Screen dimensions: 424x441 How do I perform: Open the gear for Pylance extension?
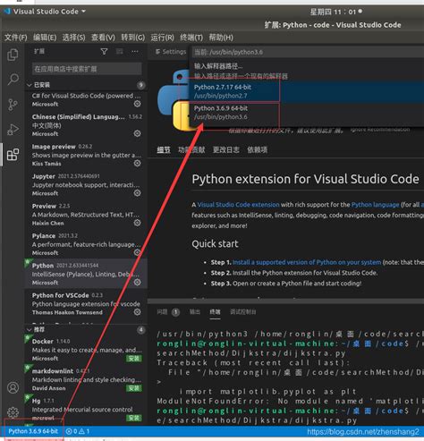[137, 252]
